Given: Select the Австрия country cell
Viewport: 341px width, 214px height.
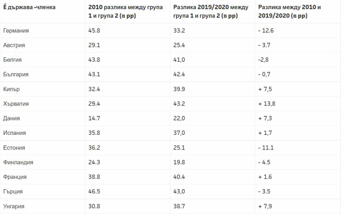Looking at the screenshot, I should click(14, 45).
